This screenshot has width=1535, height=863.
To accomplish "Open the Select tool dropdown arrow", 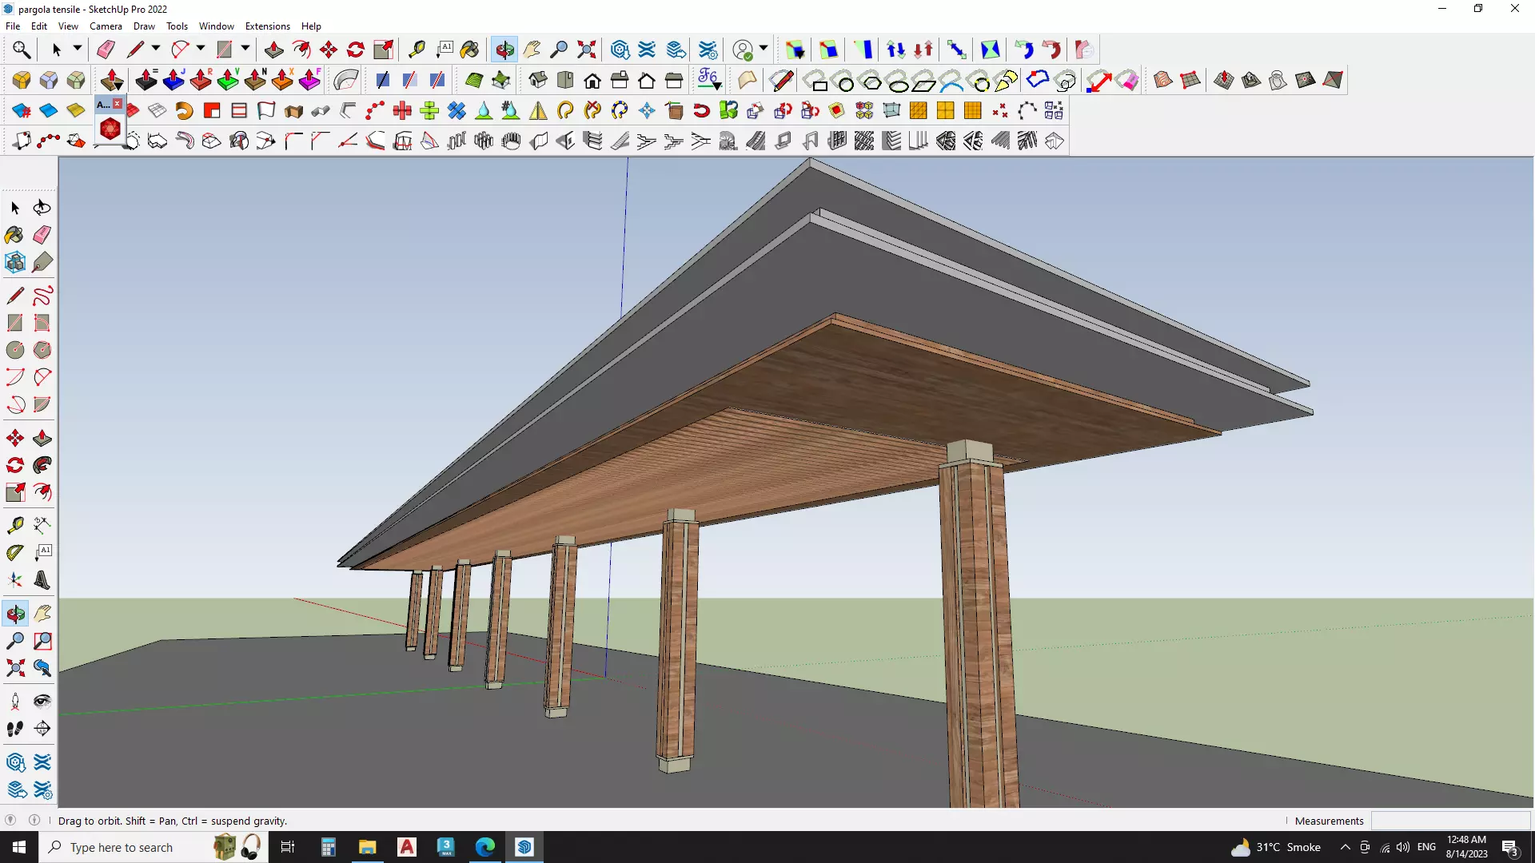I will [78, 49].
